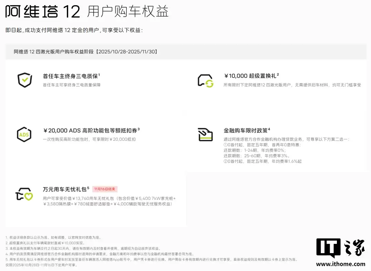Open the www.ithome.com link
371x271 pixels.
tap(340, 264)
